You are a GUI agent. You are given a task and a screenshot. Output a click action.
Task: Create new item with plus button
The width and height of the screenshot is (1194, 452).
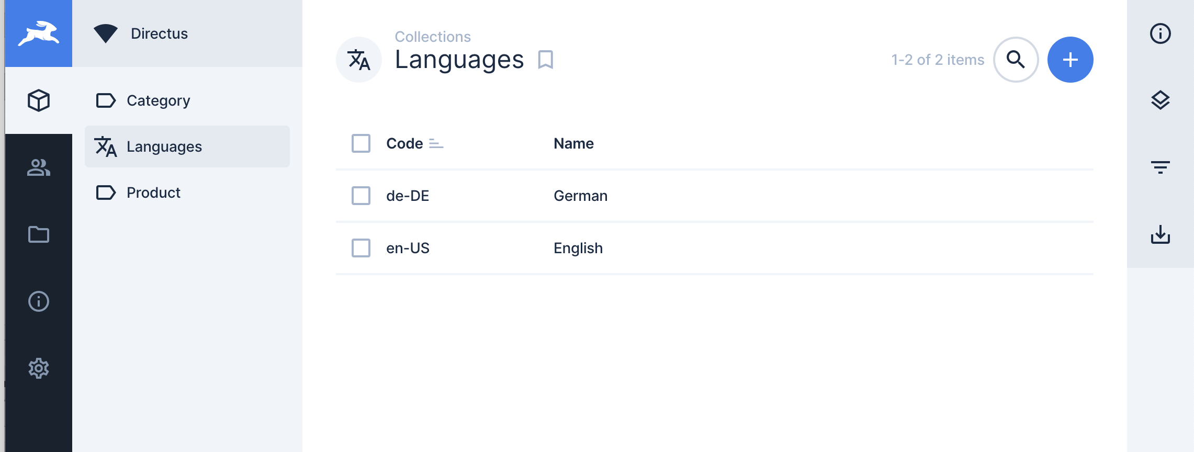1071,60
